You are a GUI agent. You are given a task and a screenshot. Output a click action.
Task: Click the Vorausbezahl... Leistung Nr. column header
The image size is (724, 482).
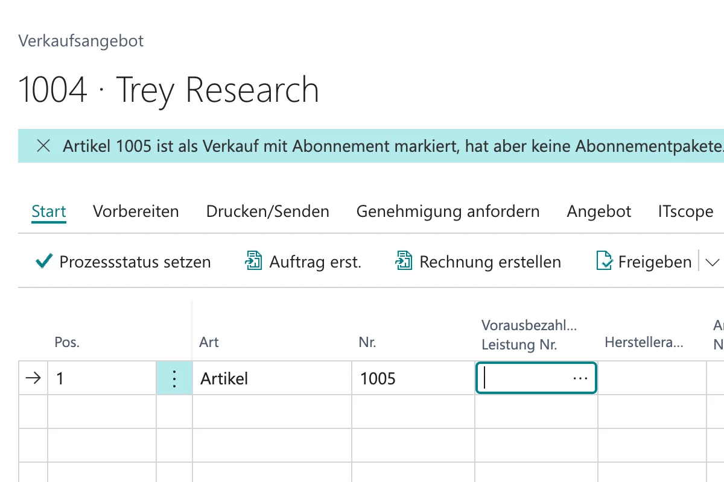pos(529,336)
